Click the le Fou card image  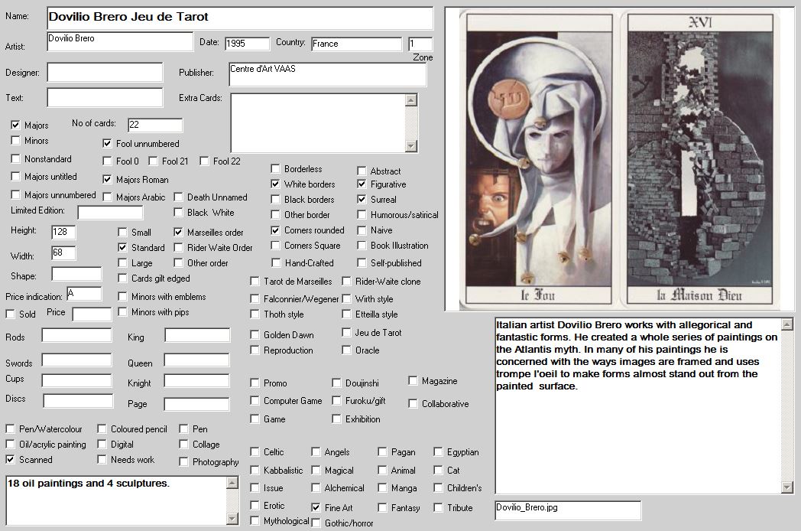pyautogui.click(x=532, y=161)
